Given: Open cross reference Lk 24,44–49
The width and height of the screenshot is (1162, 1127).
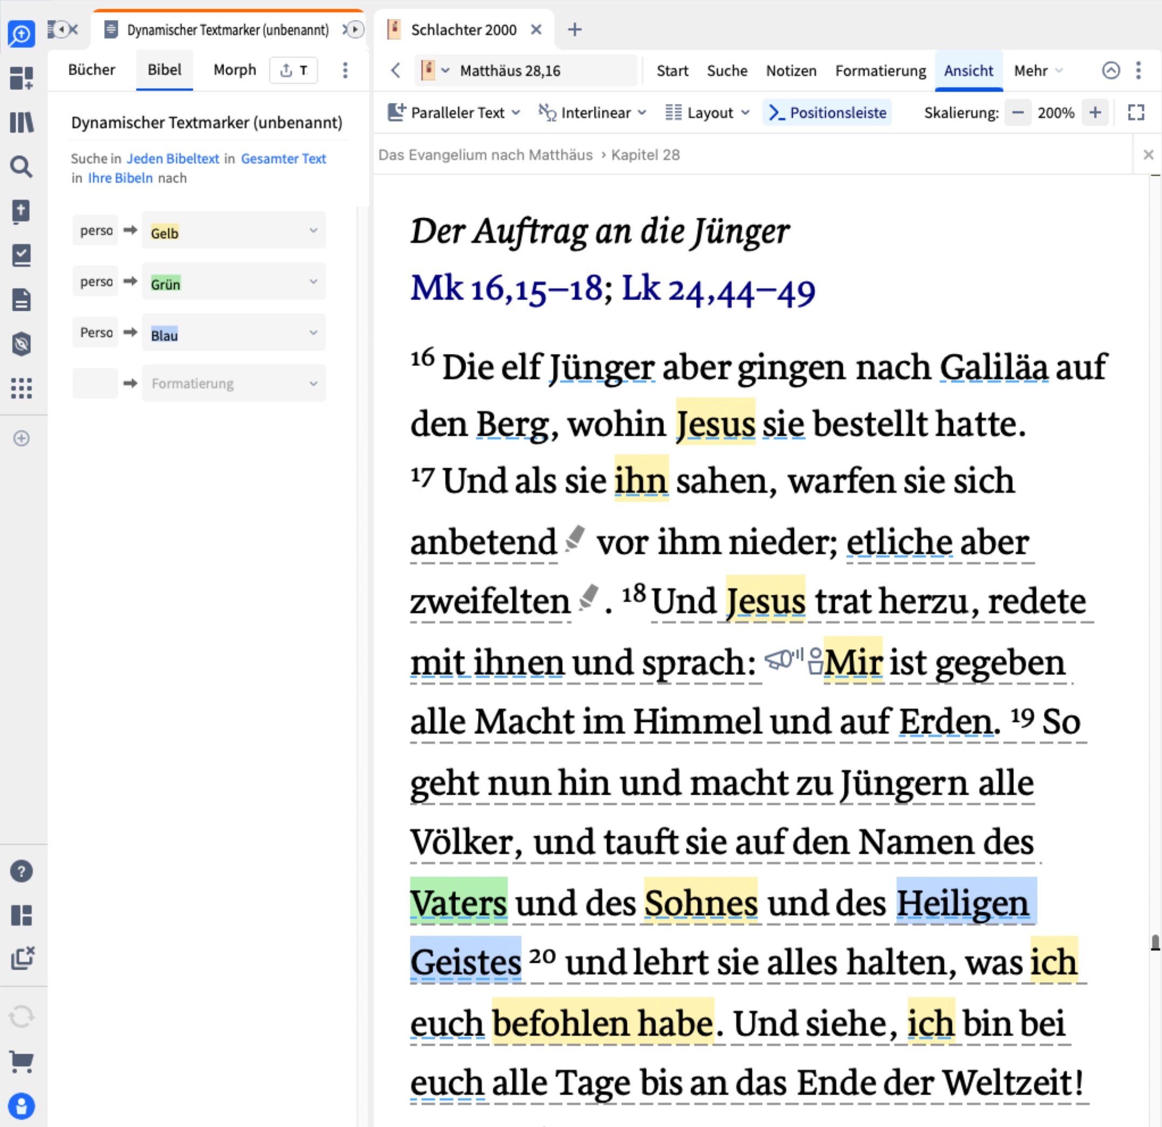Looking at the screenshot, I should [718, 289].
